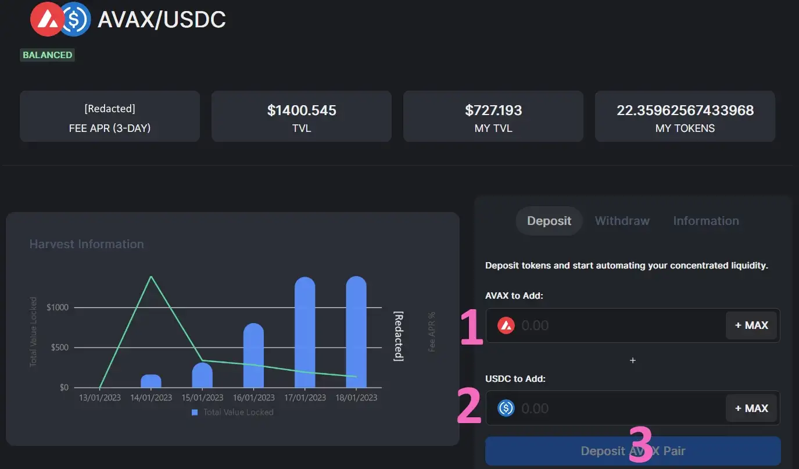Click the AVAX/USDC pair title
Image resolution: width=799 pixels, height=469 pixels.
coord(162,20)
